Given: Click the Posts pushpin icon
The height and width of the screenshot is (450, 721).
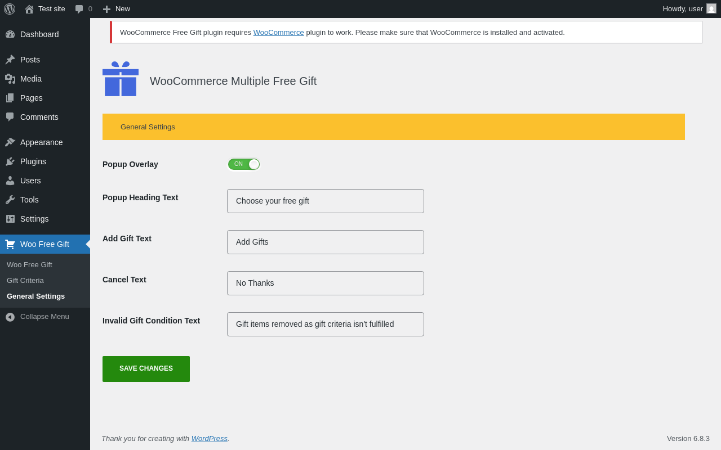Looking at the screenshot, I should pos(10,60).
